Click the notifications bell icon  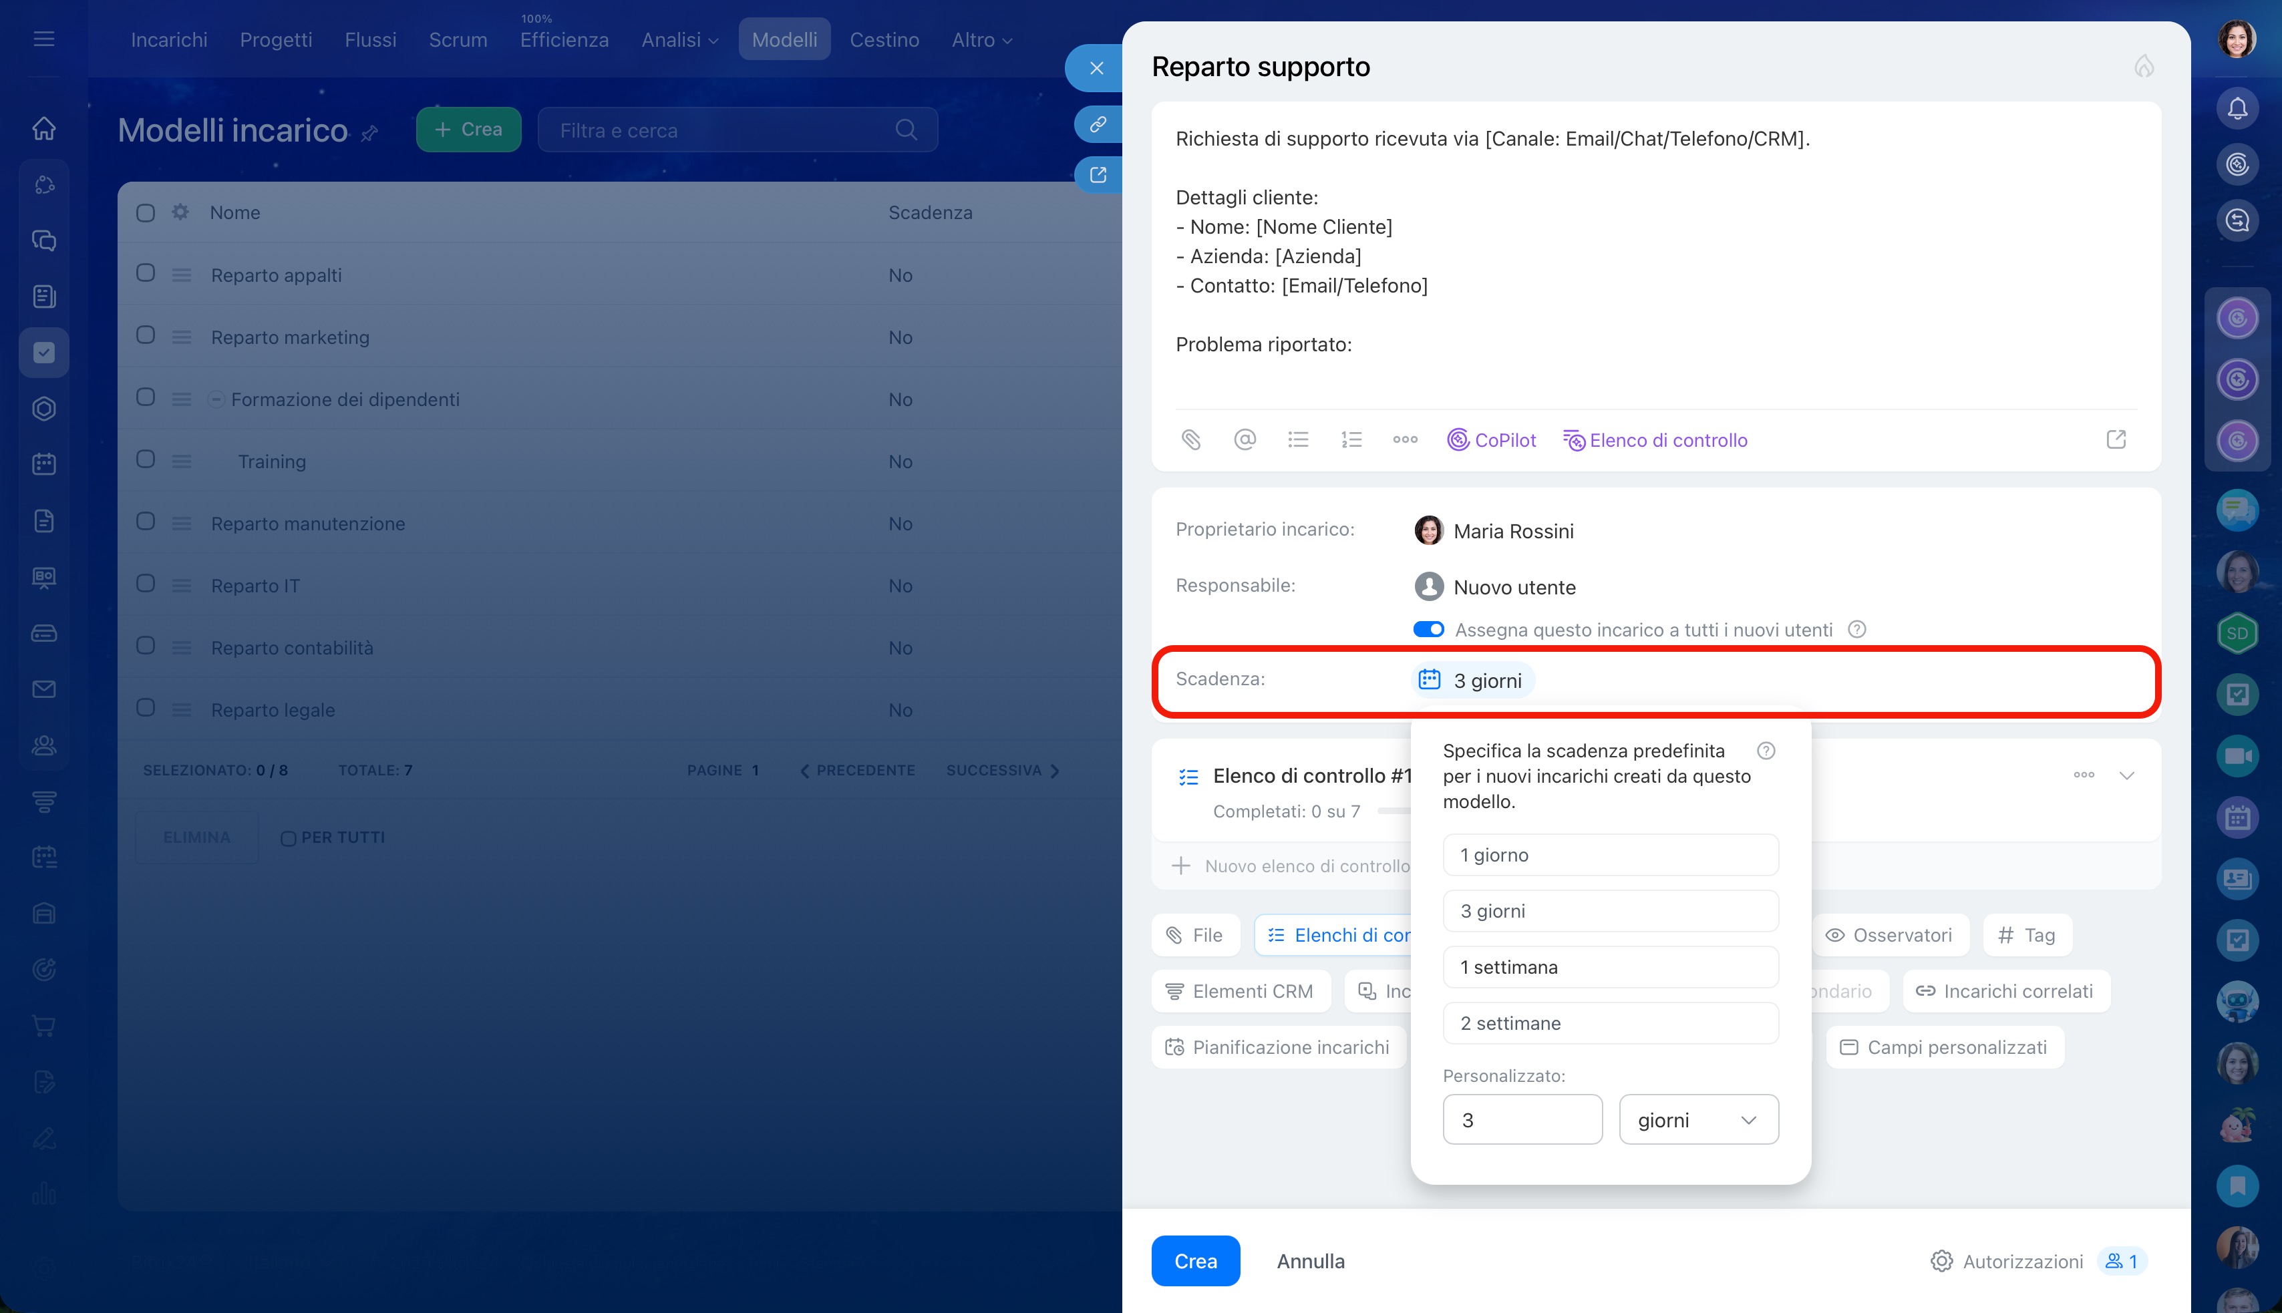[2237, 109]
